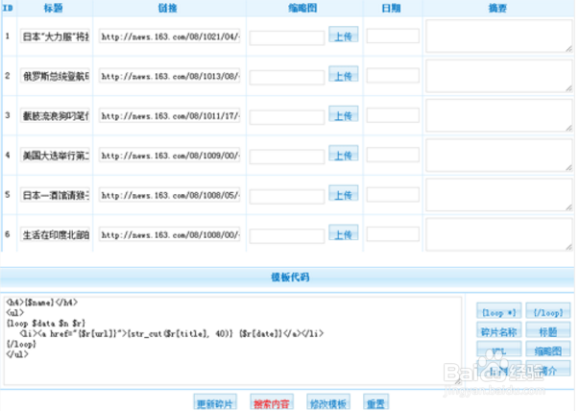Viewport: 579px width, 411px height.
Task: Click the 模板代码 section header
Action: pos(290,277)
